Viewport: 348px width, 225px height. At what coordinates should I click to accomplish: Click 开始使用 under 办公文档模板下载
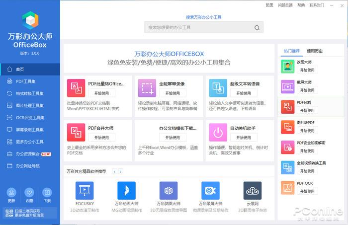pyautogui.click(x=173, y=137)
